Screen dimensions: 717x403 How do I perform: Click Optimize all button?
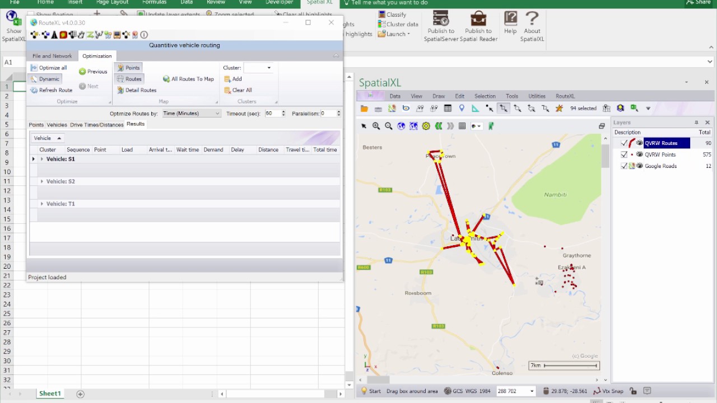pos(48,68)
